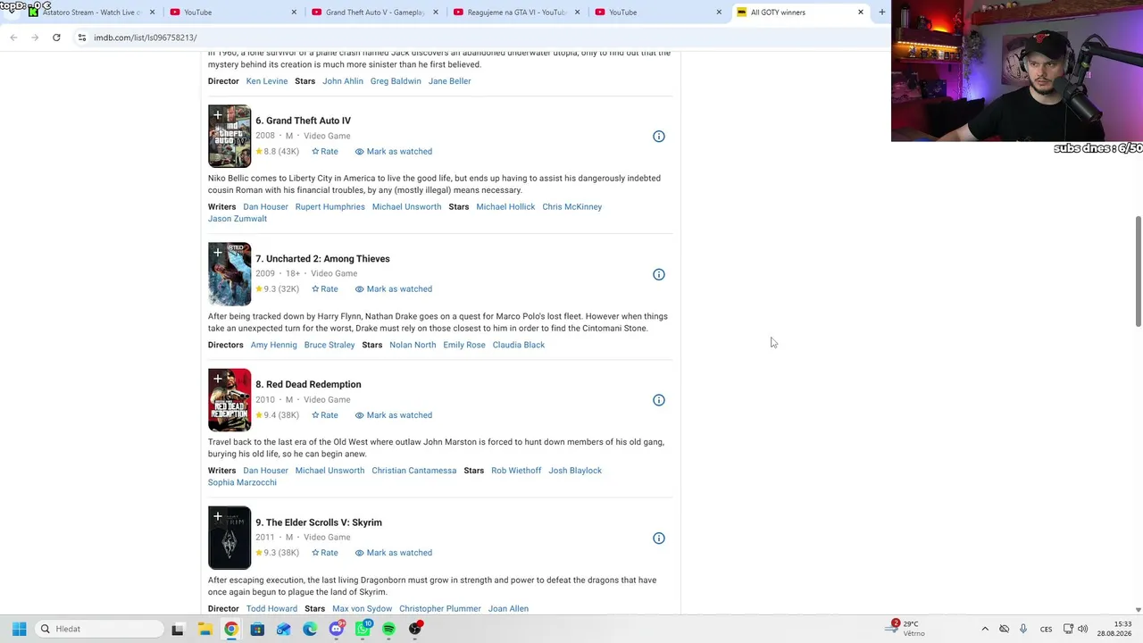This screenshot has width=1143, height=643.
Task: Reload the IMDb page
Action: point(56,38)
